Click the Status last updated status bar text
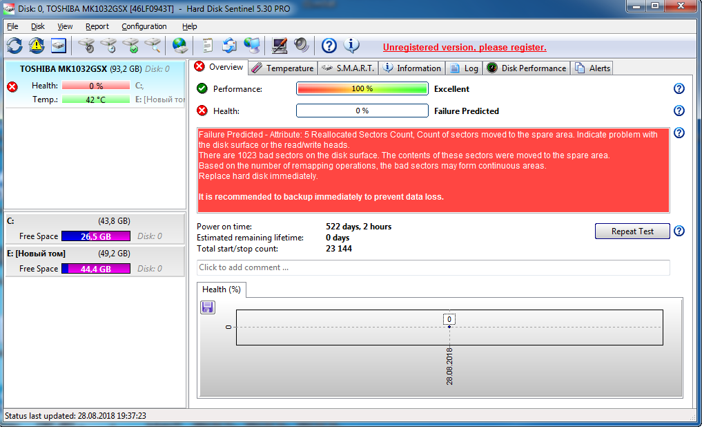 click(75, 416)
